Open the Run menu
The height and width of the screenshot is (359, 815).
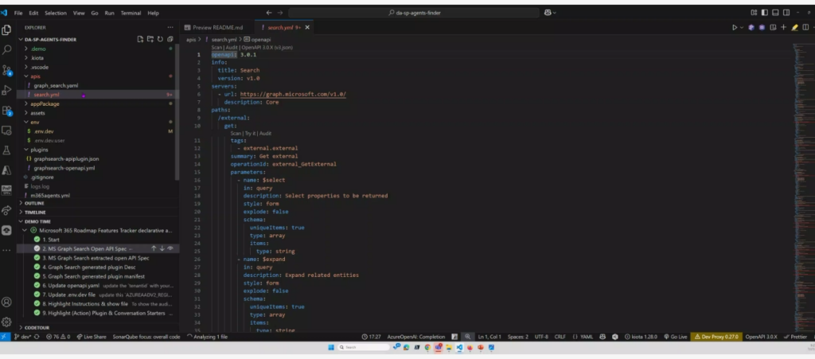pyautogui.click(x=109, y=13)
